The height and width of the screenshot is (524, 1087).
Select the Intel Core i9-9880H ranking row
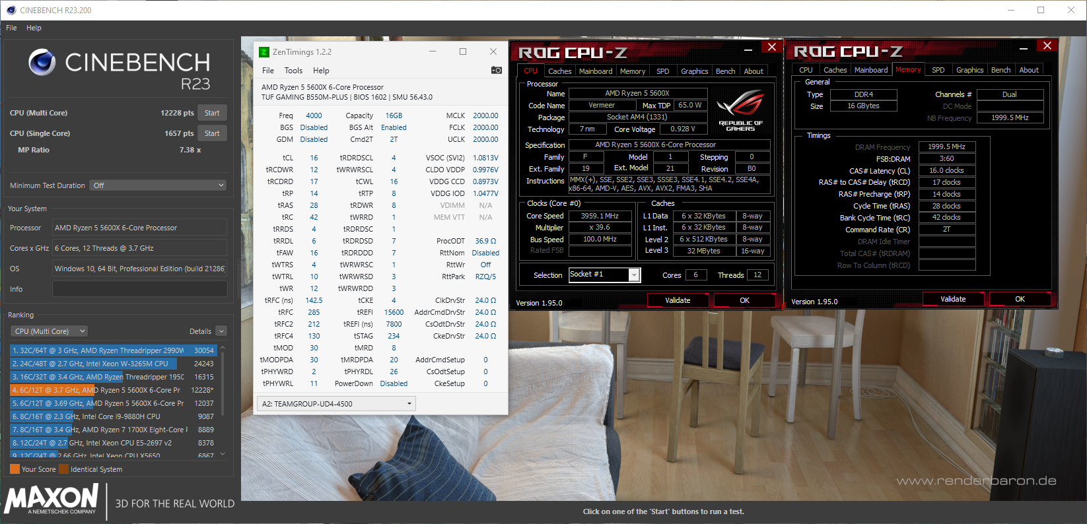[113, 416]
